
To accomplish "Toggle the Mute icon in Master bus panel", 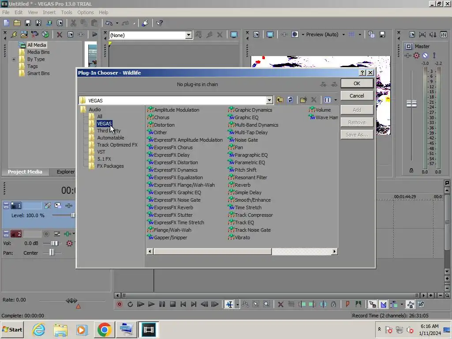I will tap(425, 55).
